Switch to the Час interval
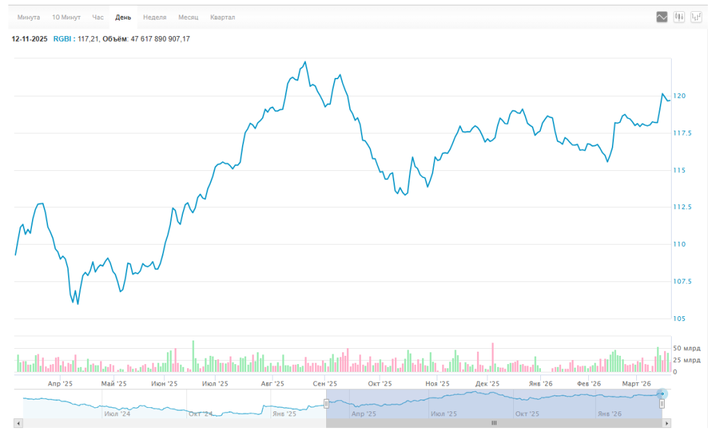The height and width of the screenshot is (435, 712). [x=98, y=17]
